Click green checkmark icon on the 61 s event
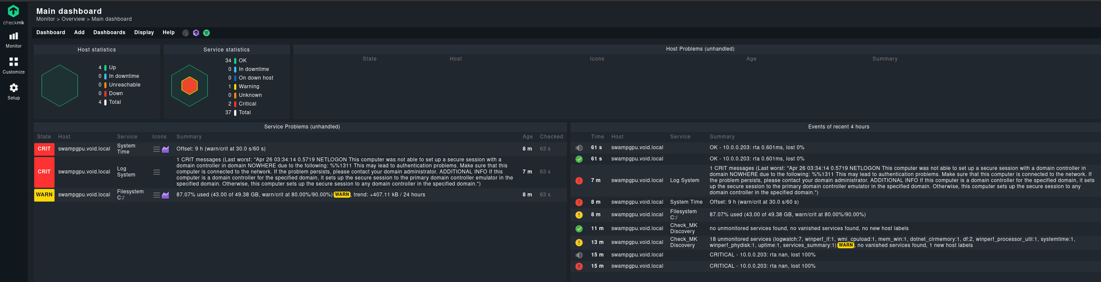Screen dimensions: 1101x282 tap(579, 159)
